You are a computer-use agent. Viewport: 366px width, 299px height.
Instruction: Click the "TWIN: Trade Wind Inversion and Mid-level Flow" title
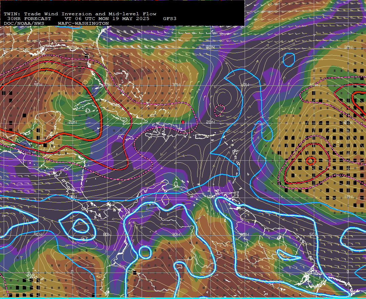(x=80, y=14)
